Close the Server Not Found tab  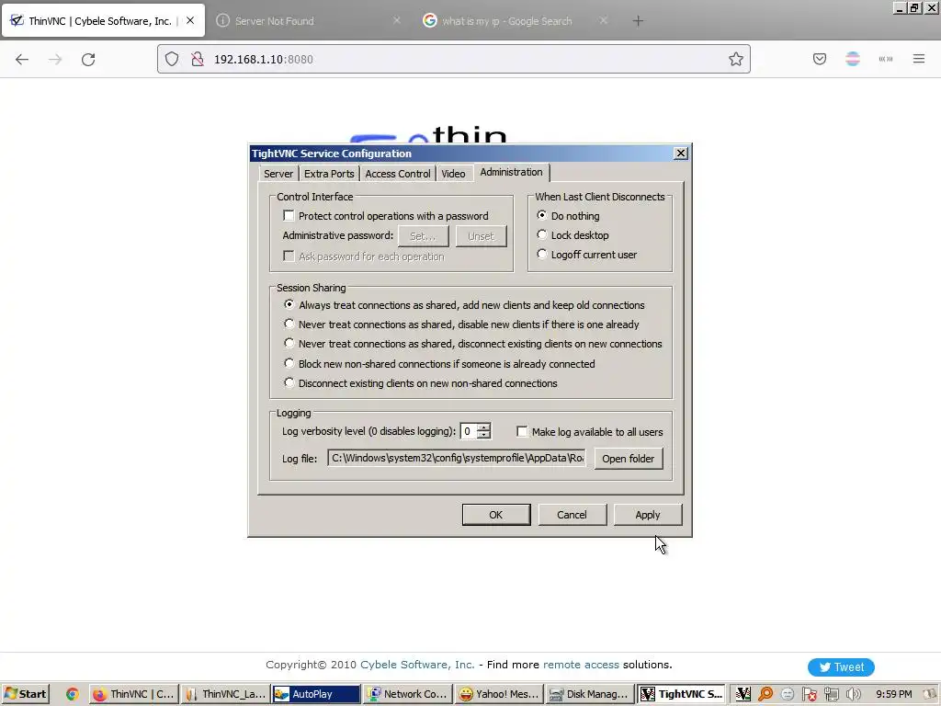pyautogui.click(x=397, y=20)
